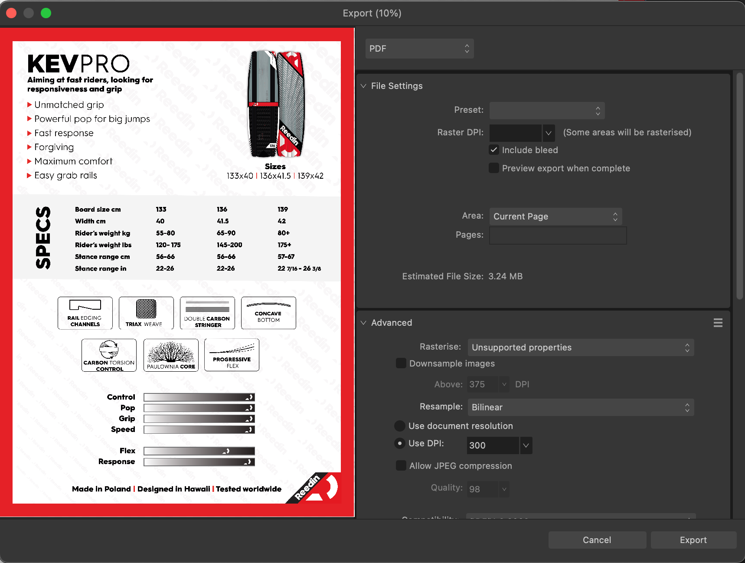This screenshot has width=745, height=563.
Task: Click the Use DPI 300 value field
Action: point(493,445)
